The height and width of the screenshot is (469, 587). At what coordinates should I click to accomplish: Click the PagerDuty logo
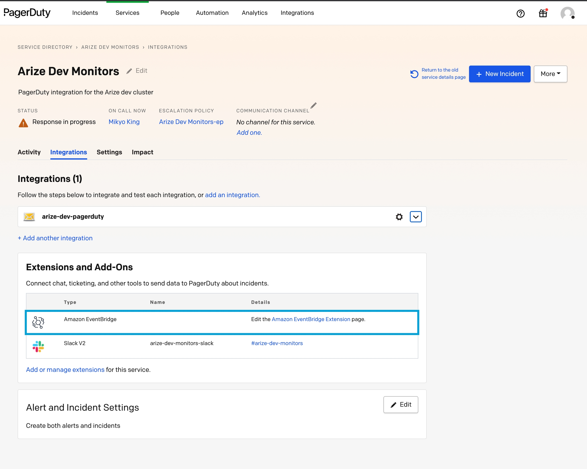[27, 13]
